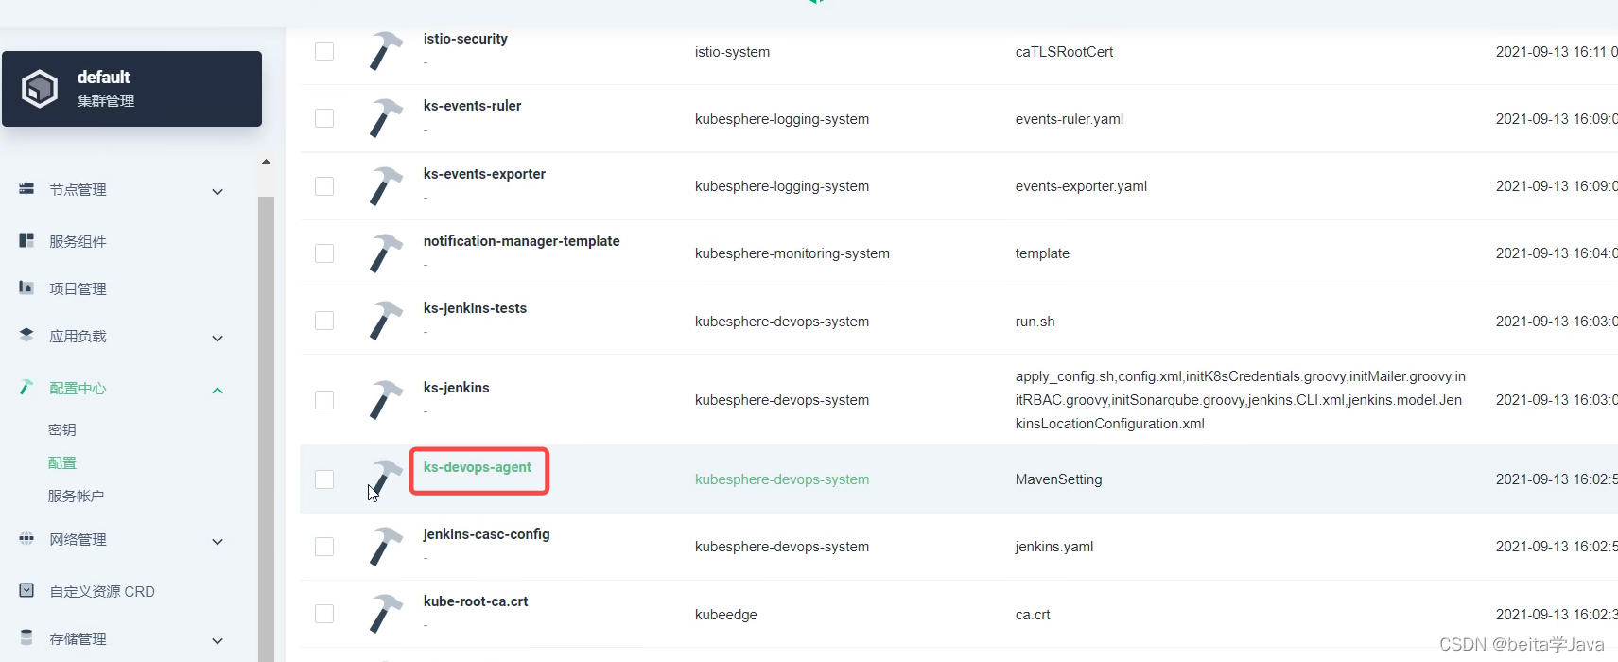Click the 应用负载 layers icon
Screen dimensions: 1618x662
[26, 335]
